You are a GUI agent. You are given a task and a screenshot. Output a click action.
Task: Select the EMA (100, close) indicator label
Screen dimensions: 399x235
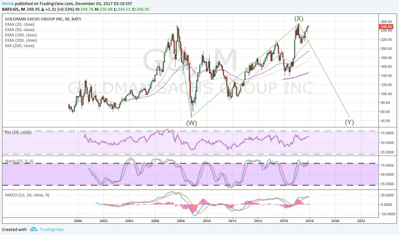pos(21,35)
